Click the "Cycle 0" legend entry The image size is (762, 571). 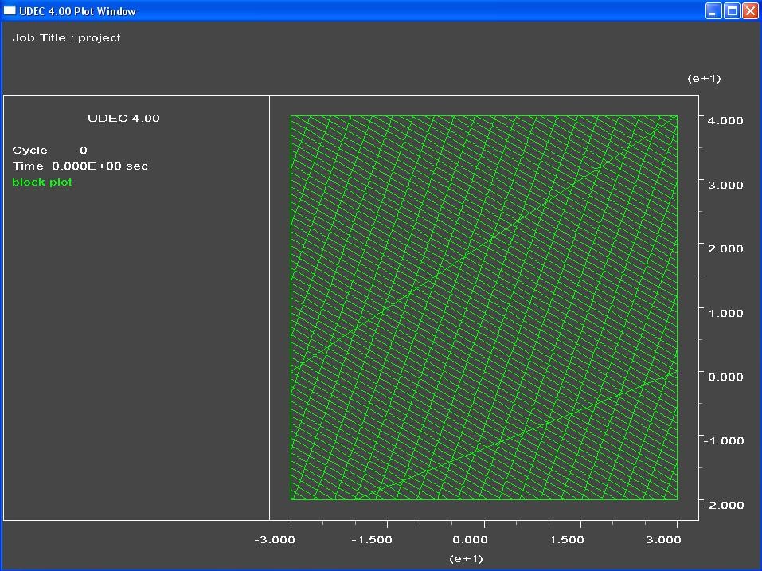coord(49,151)
